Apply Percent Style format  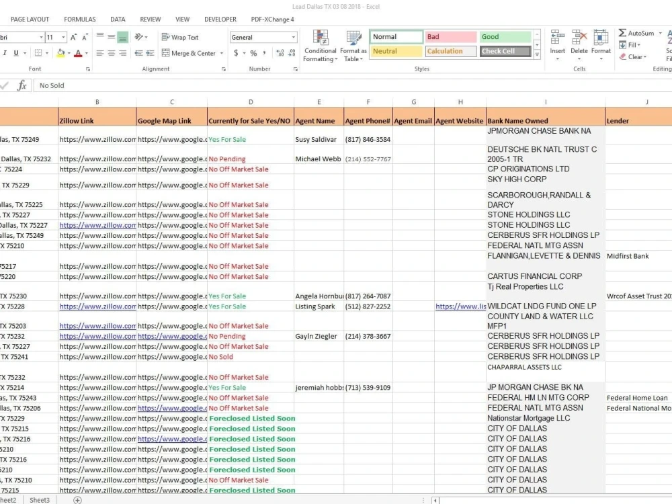[253, 53]
